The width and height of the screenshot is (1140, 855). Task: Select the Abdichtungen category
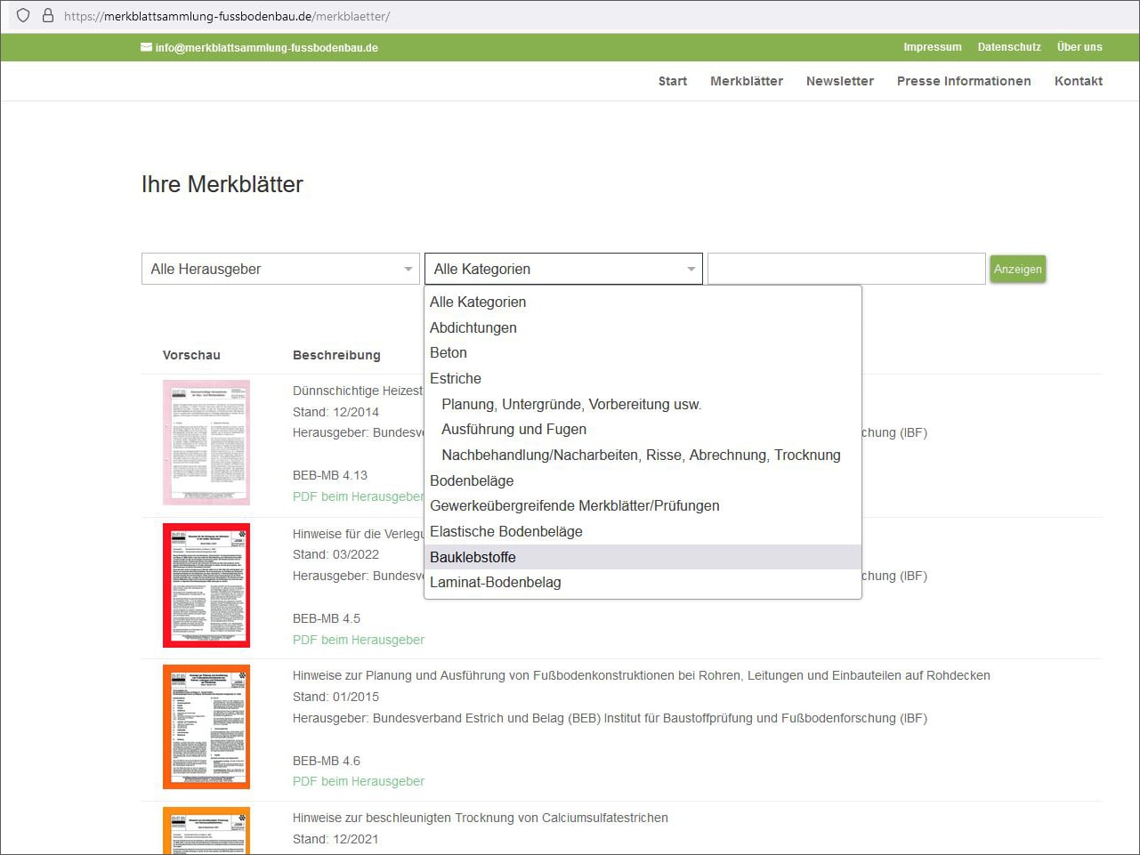643,327
